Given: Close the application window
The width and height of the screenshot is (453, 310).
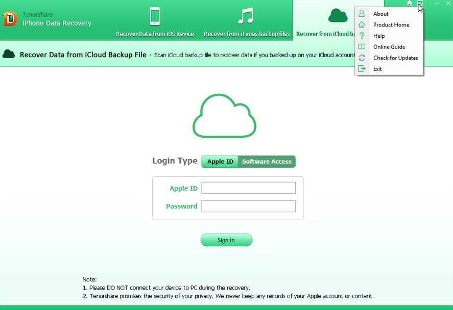Looking at the screenshot, I should click(448, 3).
